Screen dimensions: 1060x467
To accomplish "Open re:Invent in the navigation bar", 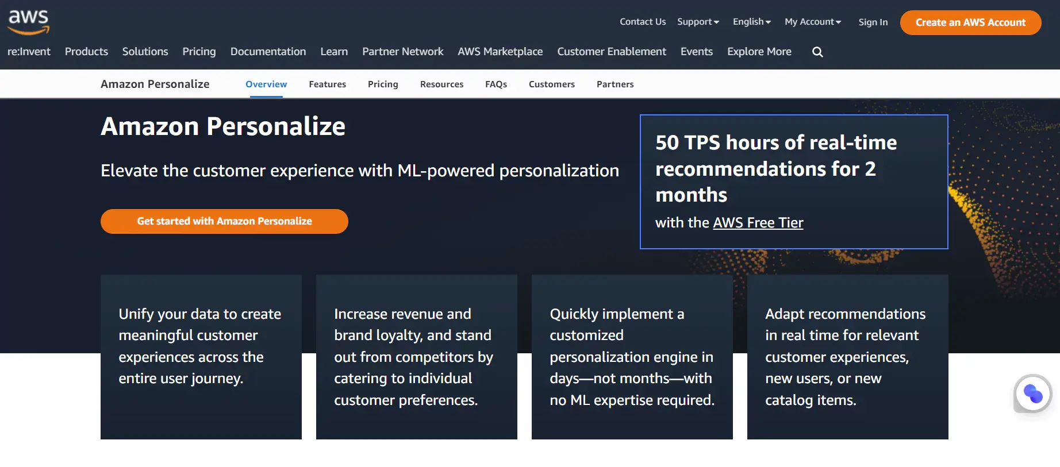I will pos(29,52).
